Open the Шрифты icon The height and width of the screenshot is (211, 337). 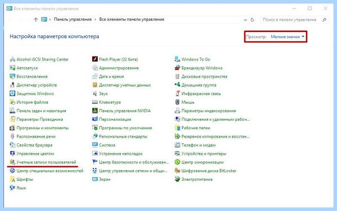12,179
